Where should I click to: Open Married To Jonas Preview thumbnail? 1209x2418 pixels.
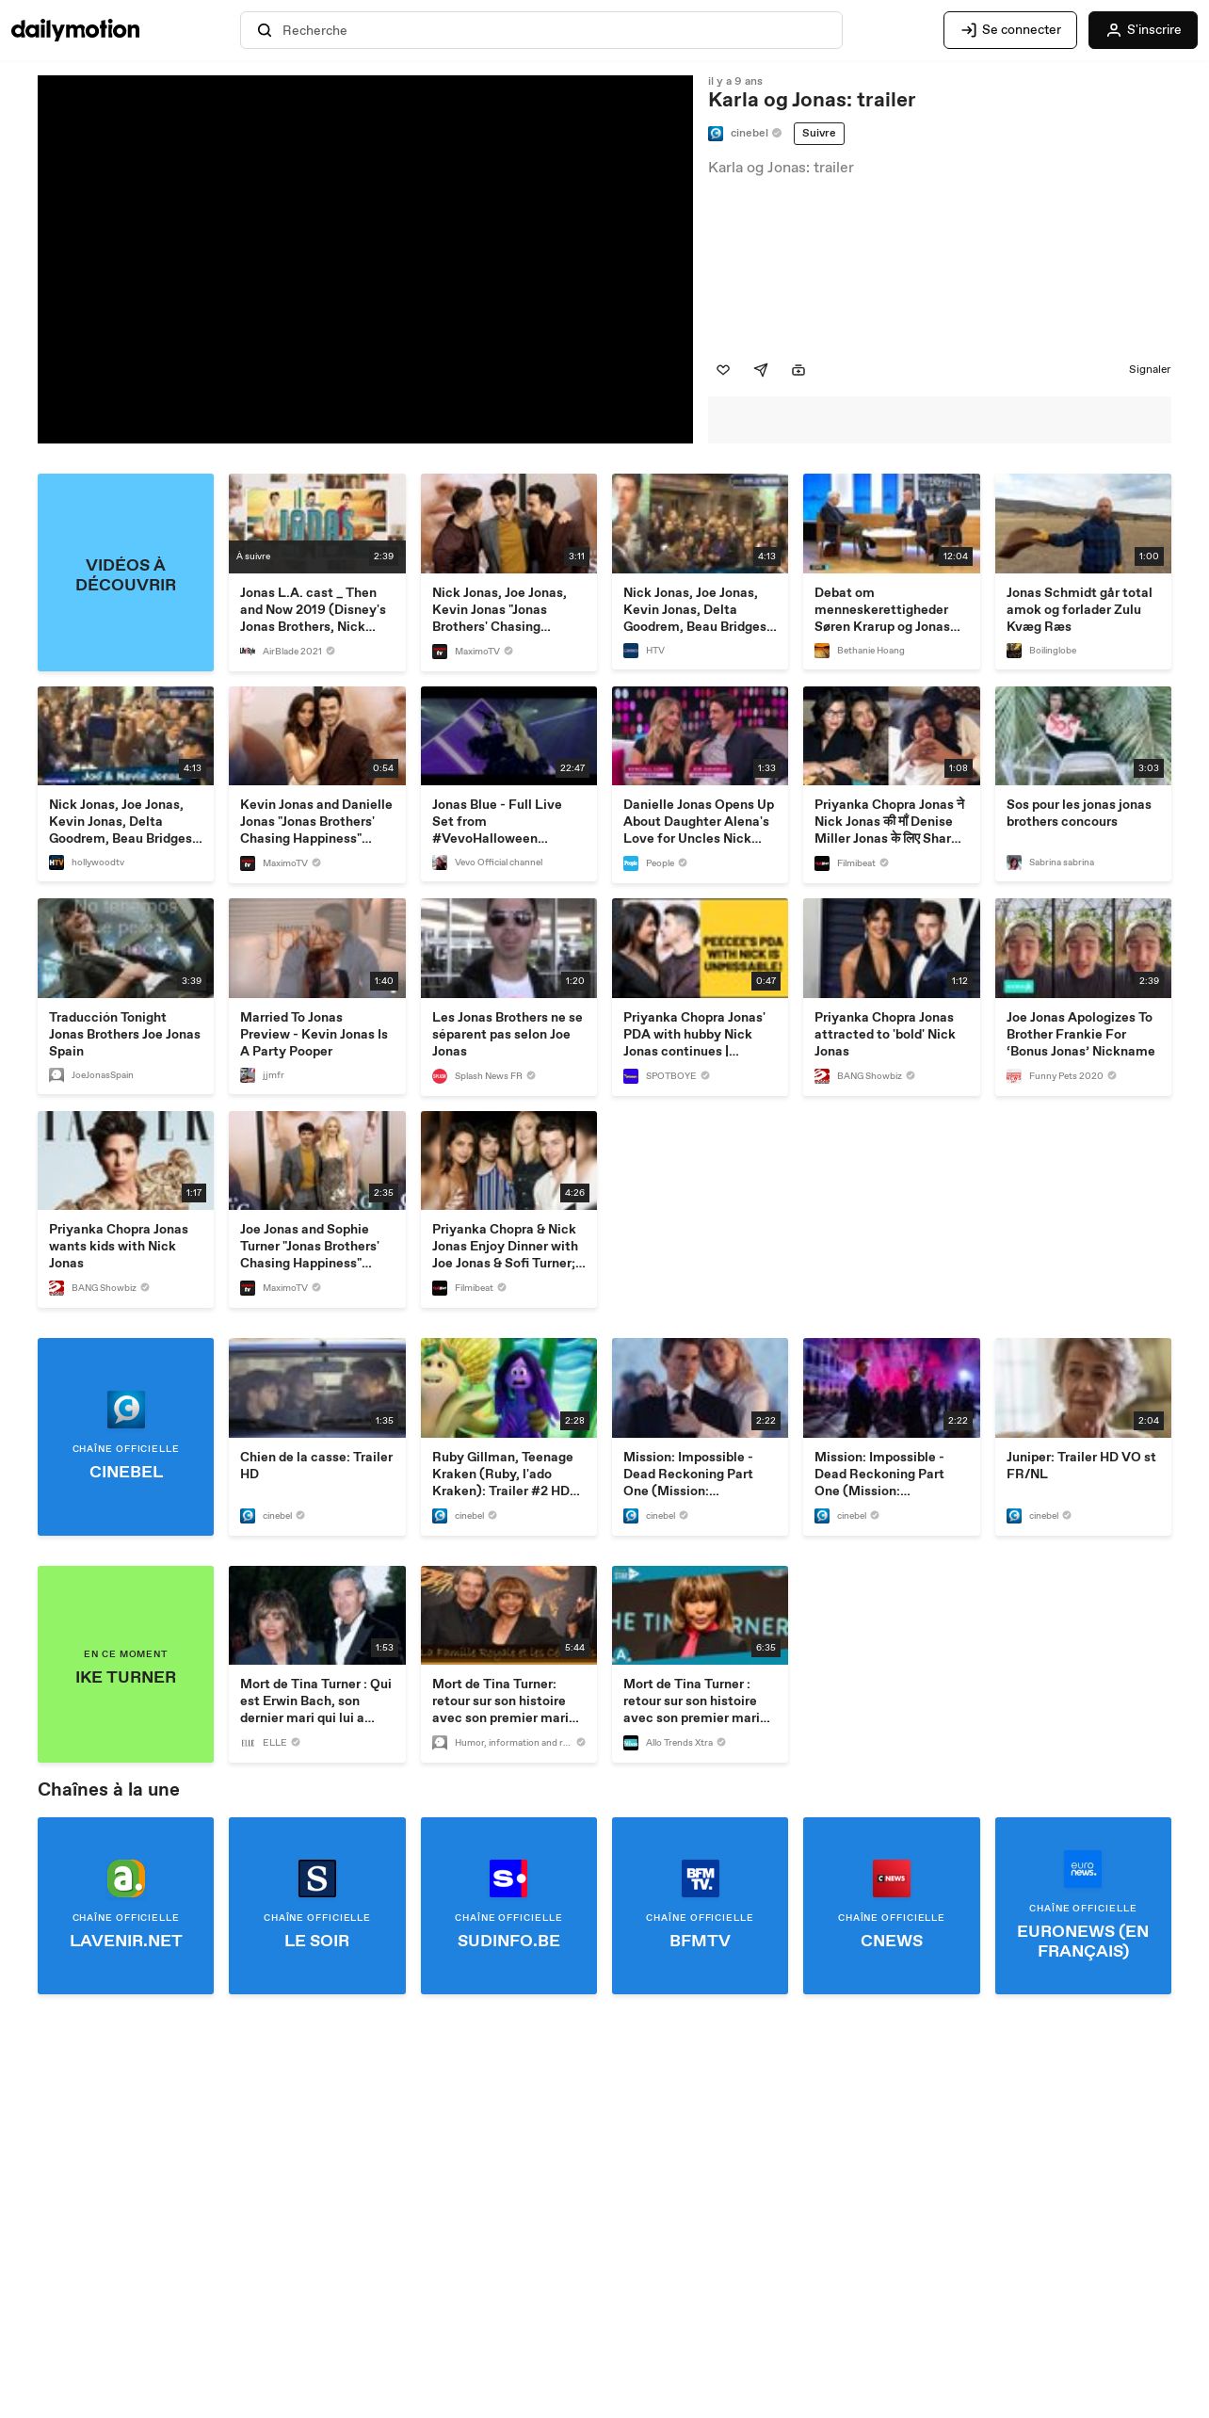[x=316, y=948]
